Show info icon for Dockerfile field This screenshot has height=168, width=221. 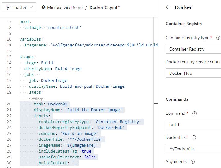click(194, 137)
